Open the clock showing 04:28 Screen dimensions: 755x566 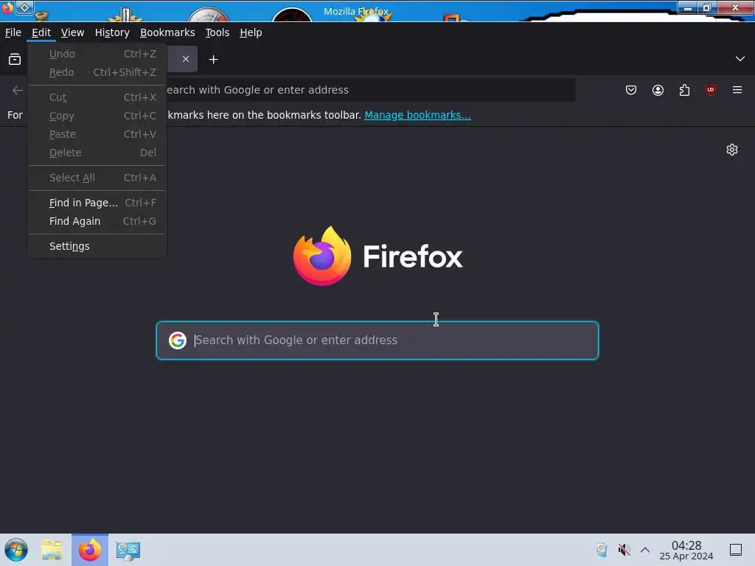pyautogui.click(x=686, y=550)
